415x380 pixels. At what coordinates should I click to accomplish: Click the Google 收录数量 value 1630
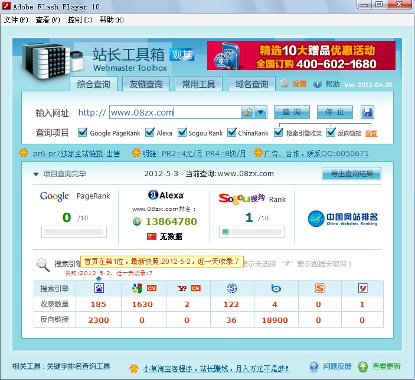(142, 304)
